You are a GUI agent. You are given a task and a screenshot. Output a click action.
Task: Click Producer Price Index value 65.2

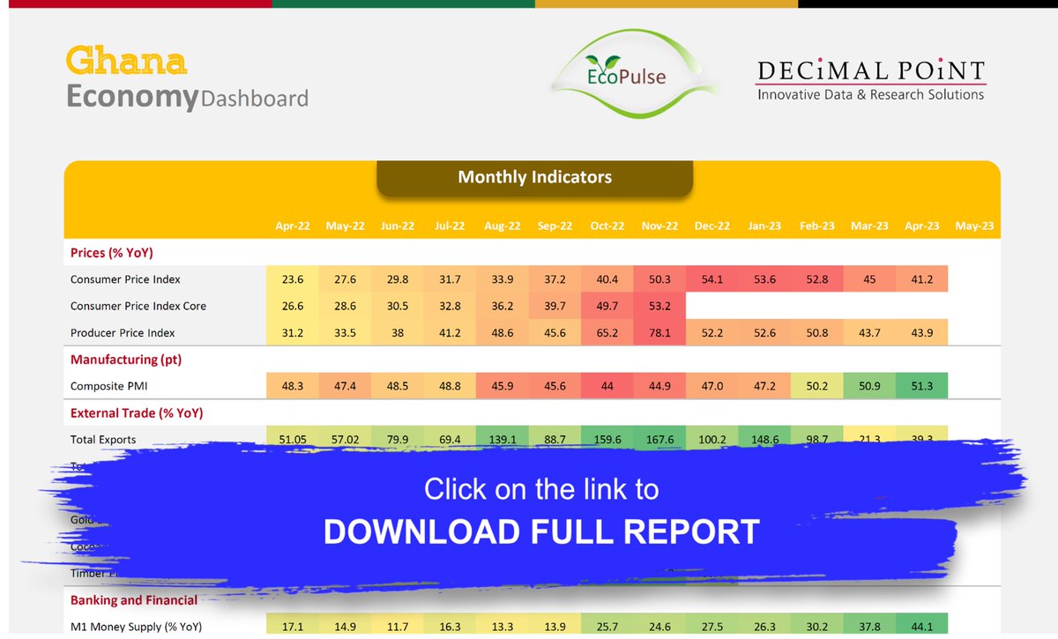[607, 333]
